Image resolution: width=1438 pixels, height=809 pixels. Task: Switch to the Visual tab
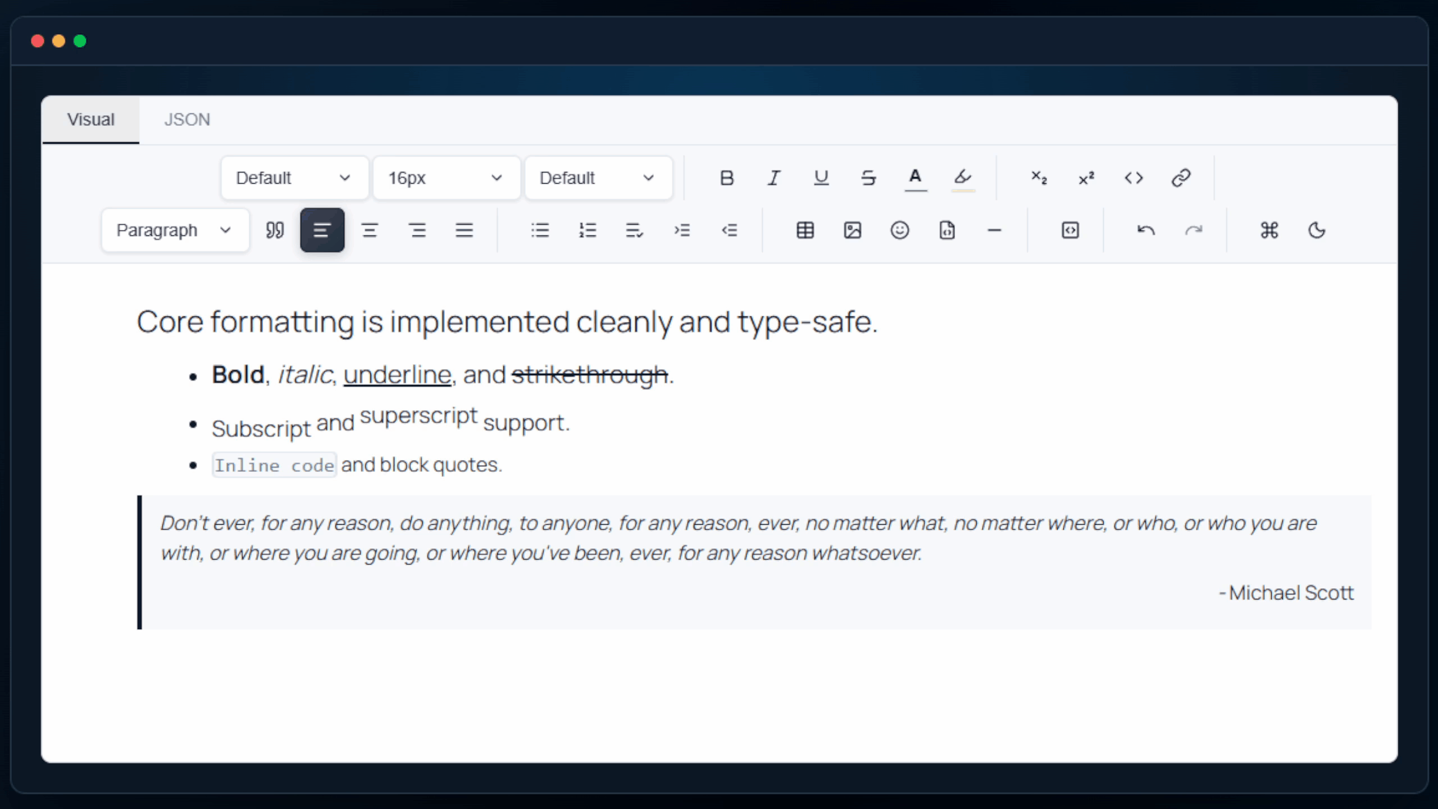click(x=90, y=119)
